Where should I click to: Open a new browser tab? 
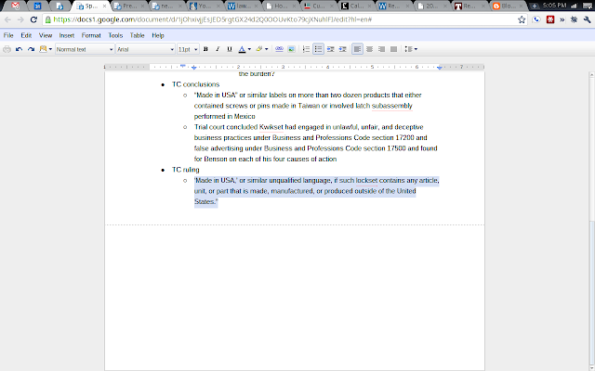coord(535,6)
